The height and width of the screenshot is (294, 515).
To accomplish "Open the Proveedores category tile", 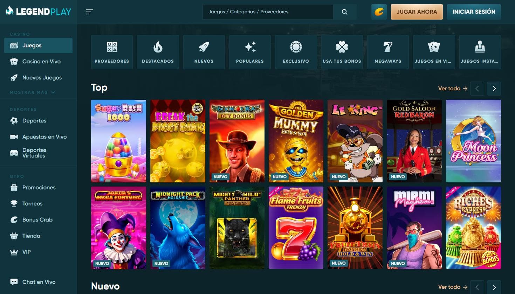I will point(112,52).
